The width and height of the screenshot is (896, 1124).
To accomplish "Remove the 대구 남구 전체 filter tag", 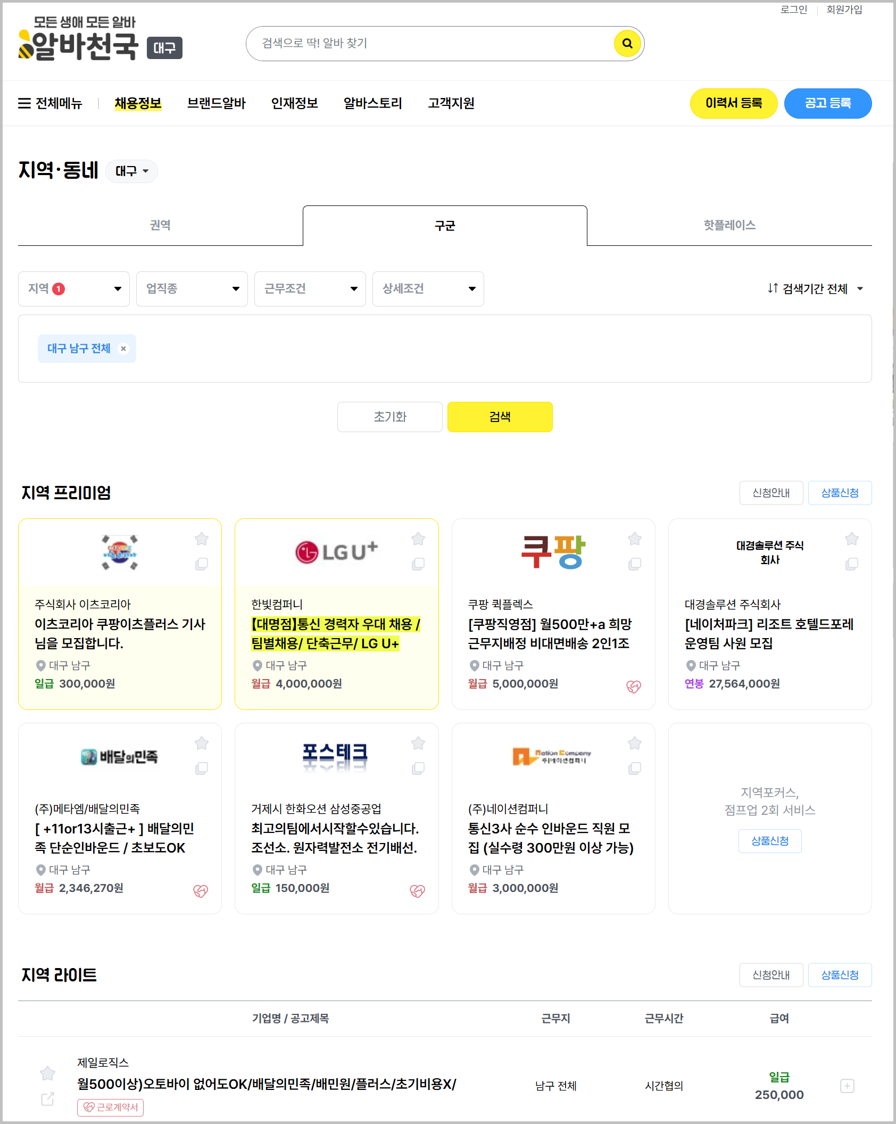I will 123,349.
